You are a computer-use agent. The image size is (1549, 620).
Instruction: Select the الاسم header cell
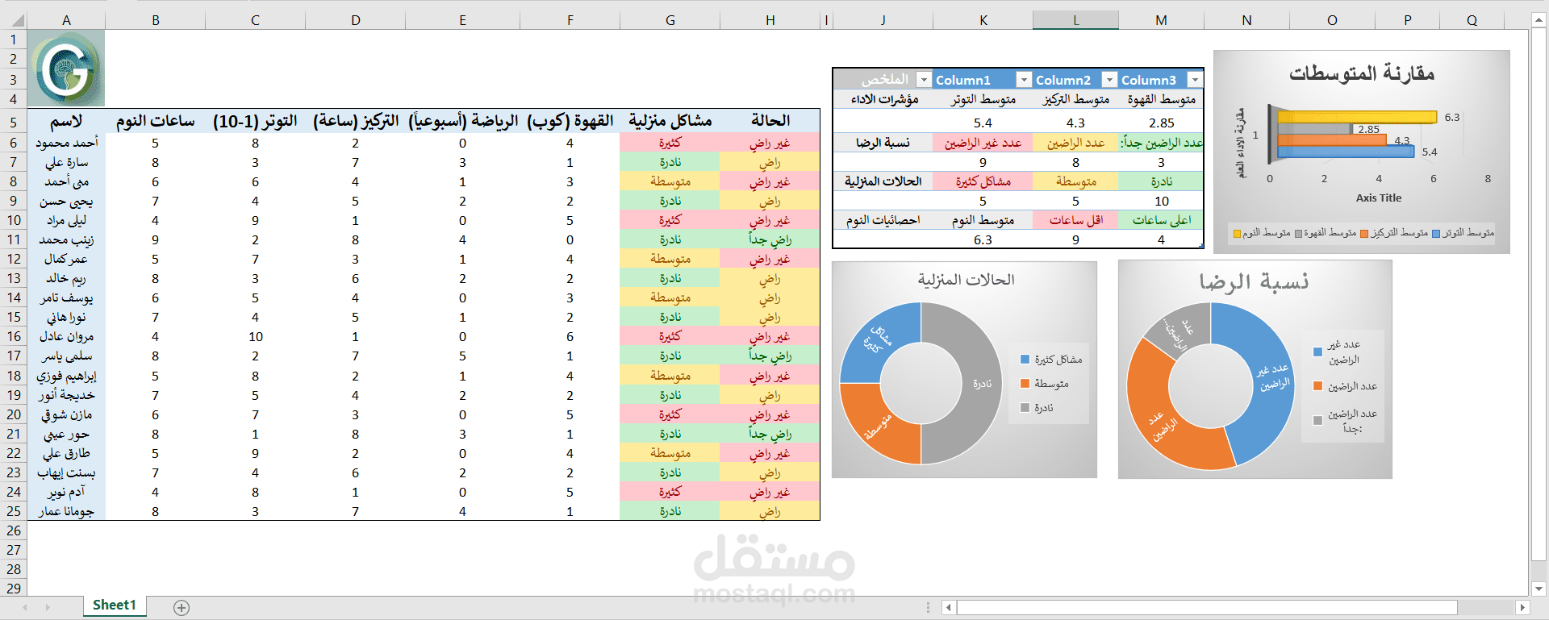click(x=66, y=121)
